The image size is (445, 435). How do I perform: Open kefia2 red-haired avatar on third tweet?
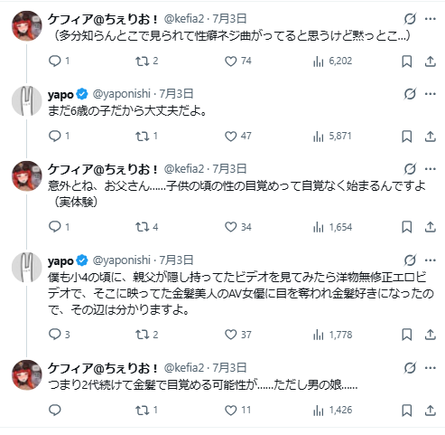tap(27, 176)
